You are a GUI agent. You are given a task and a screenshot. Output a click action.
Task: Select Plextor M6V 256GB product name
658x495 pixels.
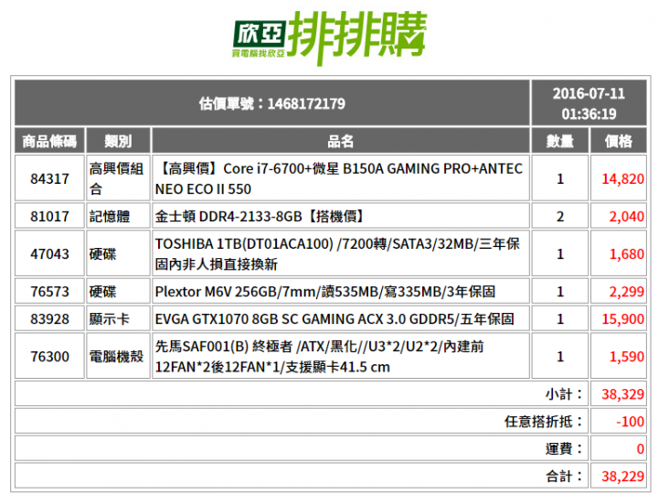coord(325,292)
